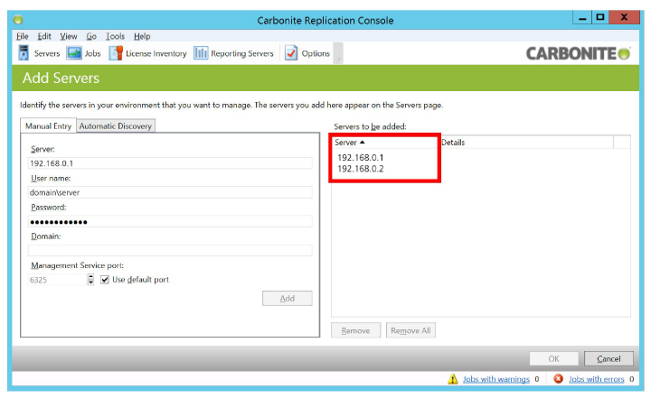Open Reporting Servers from toolbar

pos(234,53)
